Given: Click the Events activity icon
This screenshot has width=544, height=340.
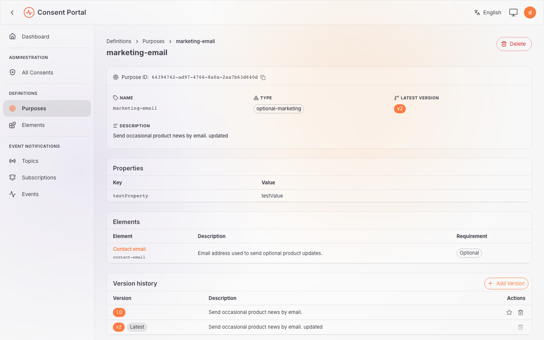Looking at the screenshot, I should point(12,194).
